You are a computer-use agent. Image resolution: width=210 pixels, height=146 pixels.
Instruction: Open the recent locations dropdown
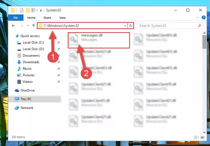pos(28,25)
